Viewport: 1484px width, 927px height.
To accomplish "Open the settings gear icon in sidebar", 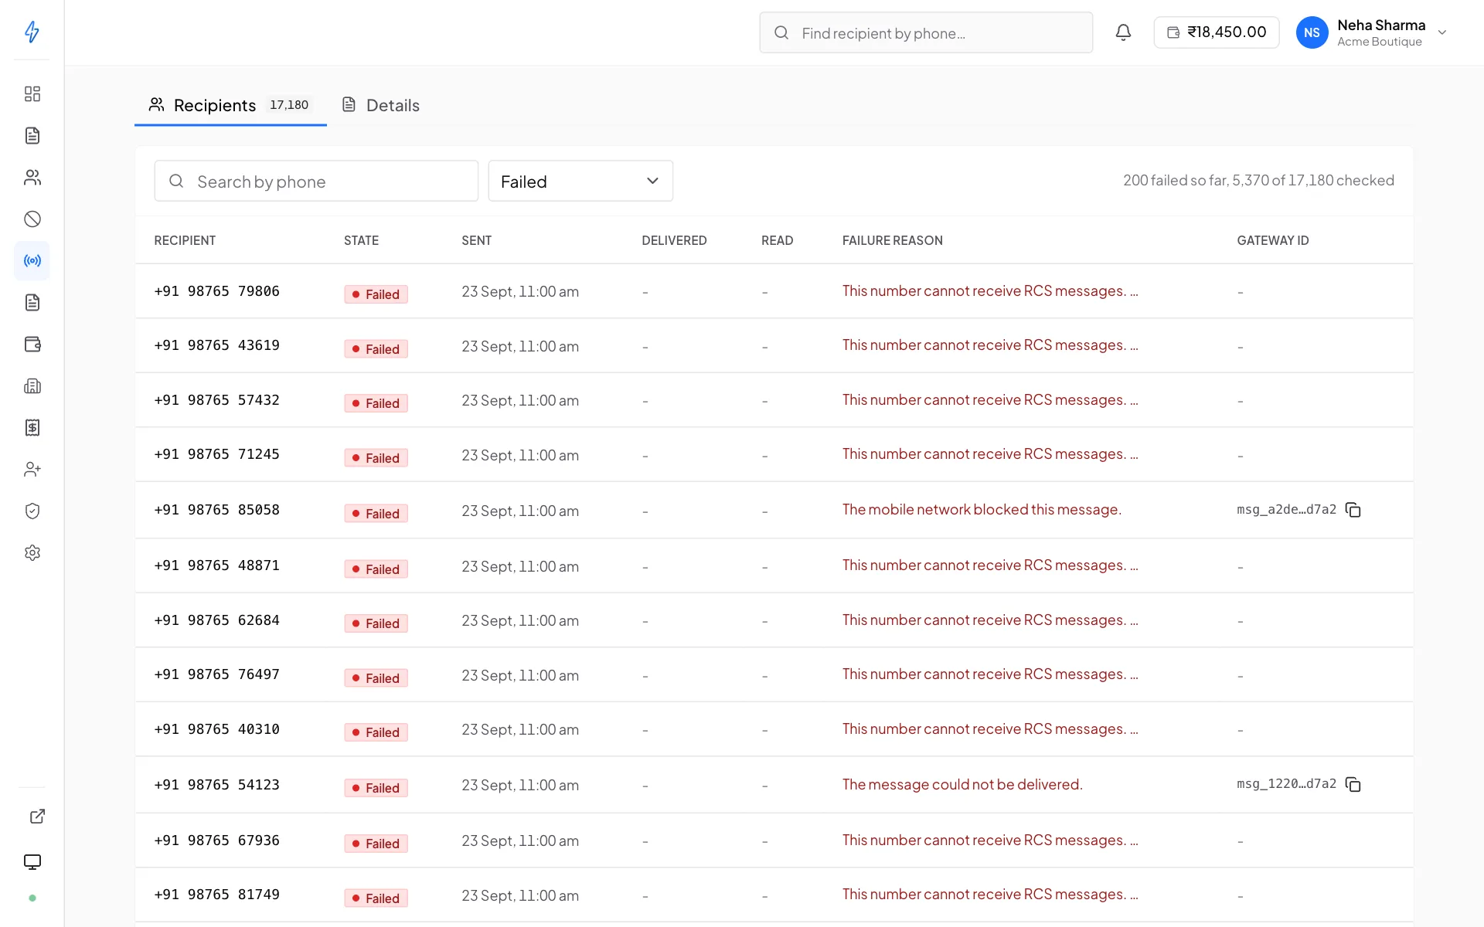I will pyautogui.click(x=32, y=553).
